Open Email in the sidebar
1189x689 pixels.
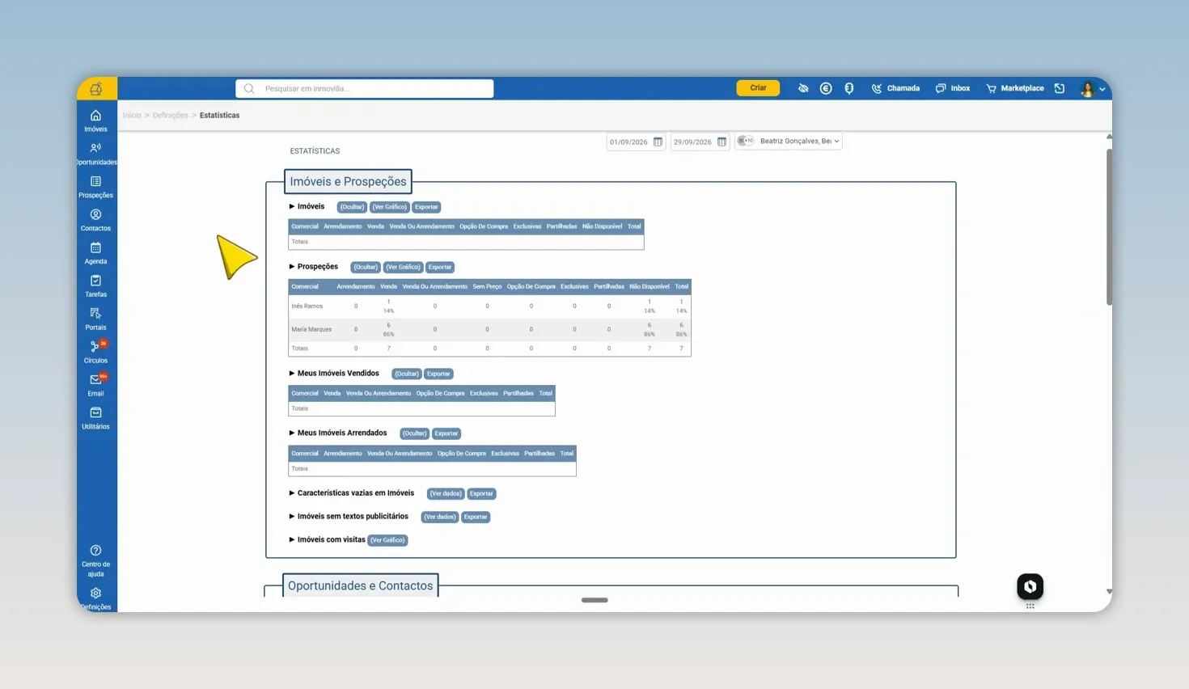pos(95,385)
